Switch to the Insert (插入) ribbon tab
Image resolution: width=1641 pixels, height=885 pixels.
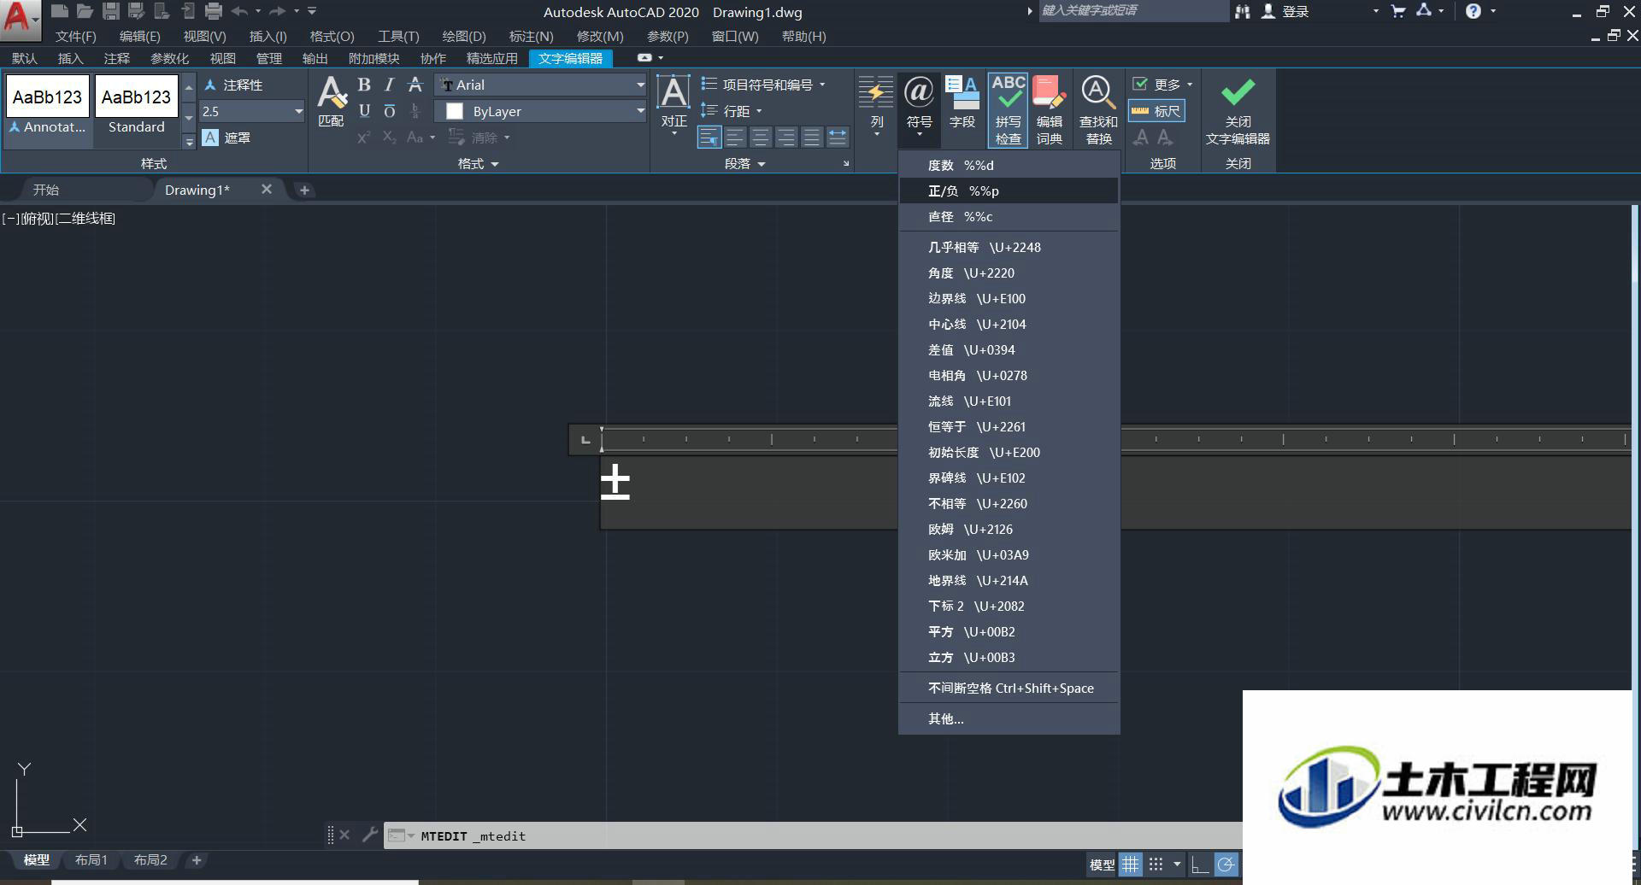(70, 58)
